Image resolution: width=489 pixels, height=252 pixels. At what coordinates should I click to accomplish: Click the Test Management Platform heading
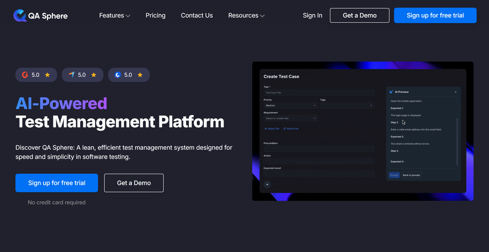coord(120,122)
